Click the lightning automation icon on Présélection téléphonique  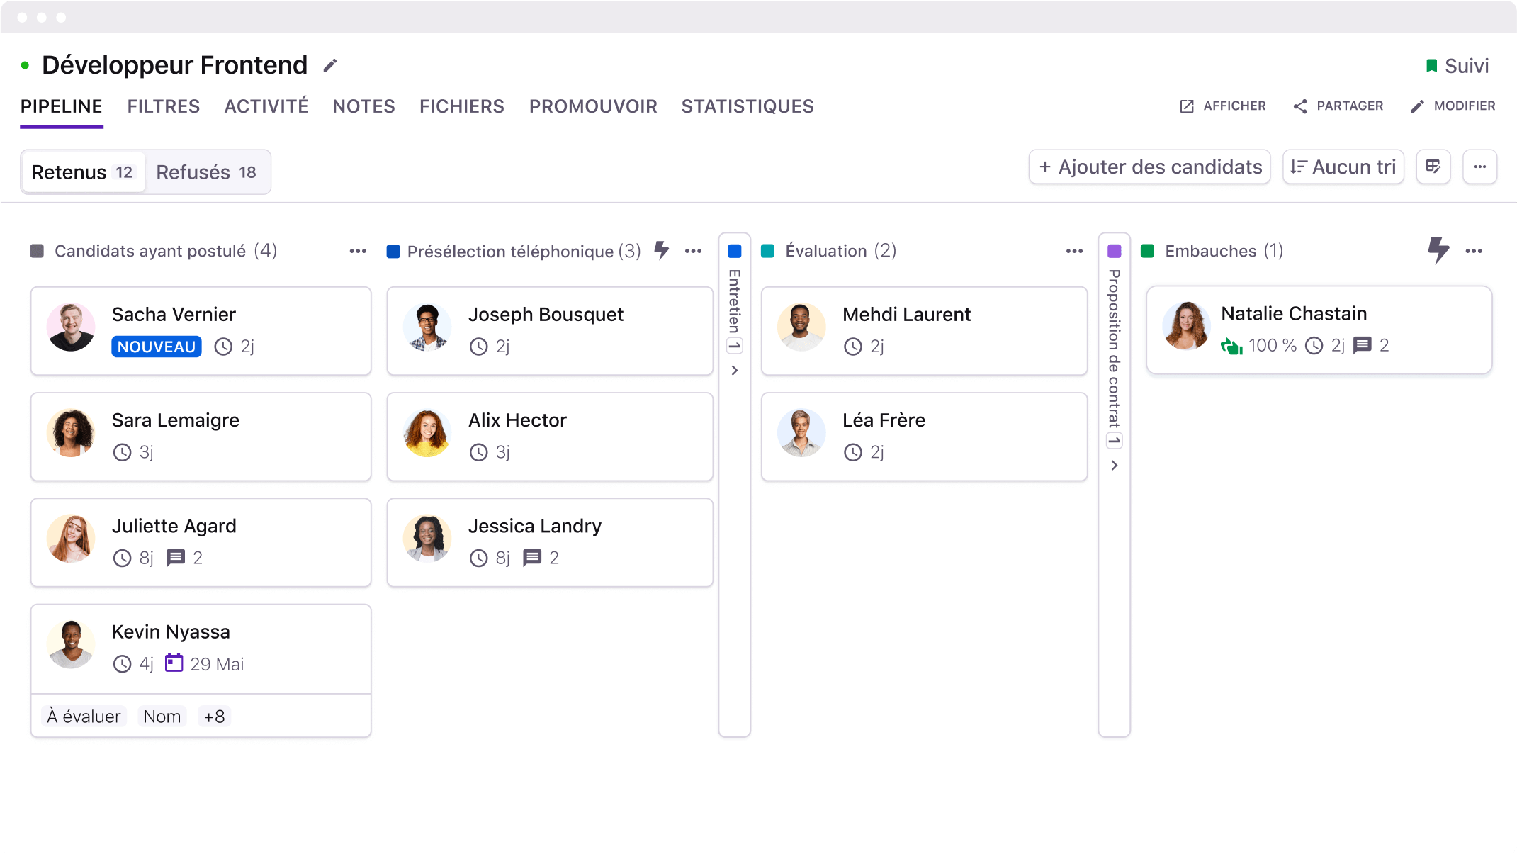(x=662, y=250)
